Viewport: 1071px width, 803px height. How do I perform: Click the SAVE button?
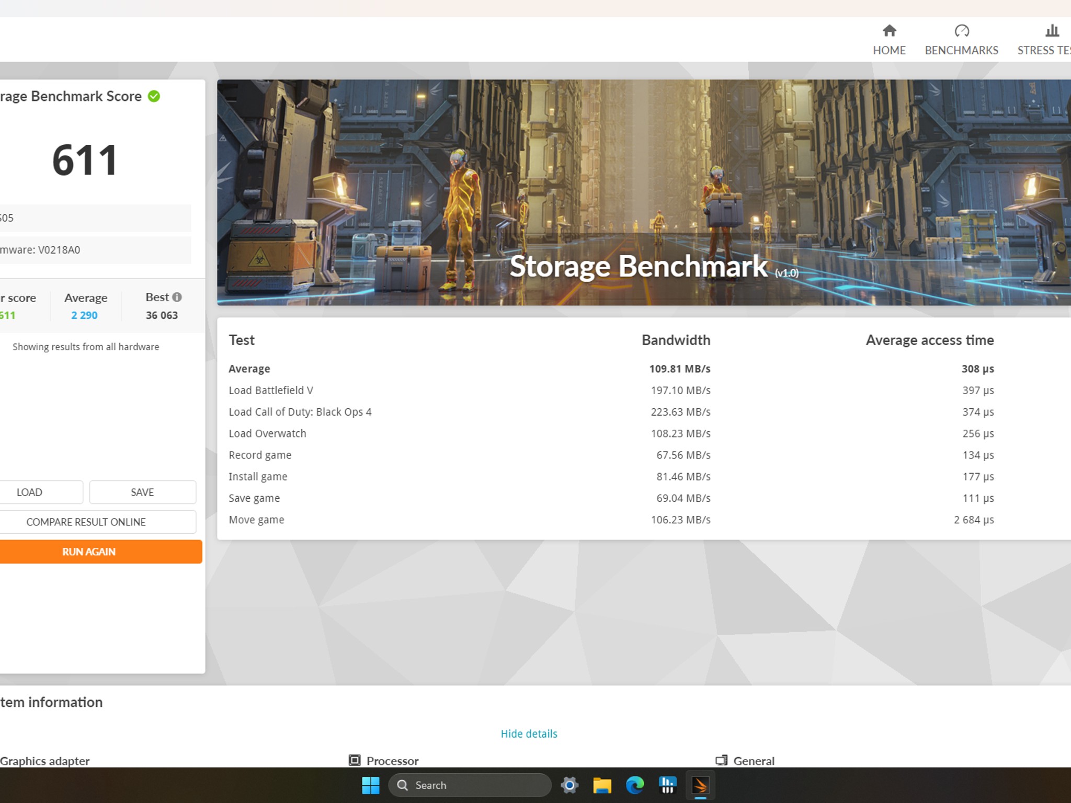coord(143,492)
